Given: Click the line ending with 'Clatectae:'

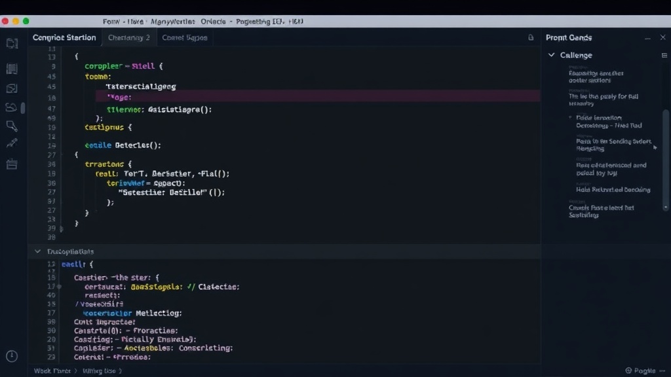Looking at the screenshot, I should [163, 287].
